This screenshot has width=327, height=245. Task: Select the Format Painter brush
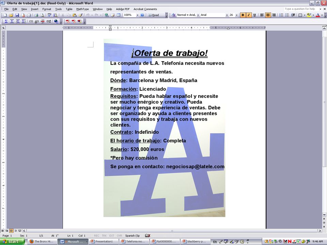(80, 15)
